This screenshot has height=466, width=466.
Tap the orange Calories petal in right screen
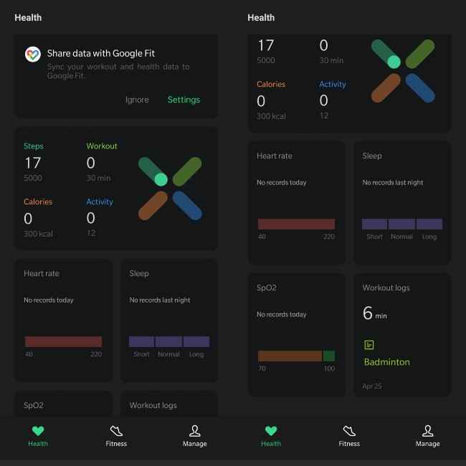386,88
